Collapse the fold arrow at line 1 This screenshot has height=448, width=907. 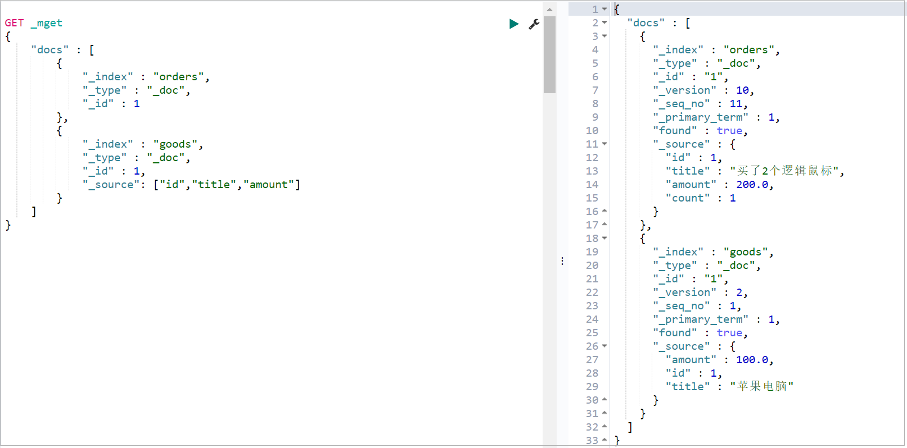604,9
